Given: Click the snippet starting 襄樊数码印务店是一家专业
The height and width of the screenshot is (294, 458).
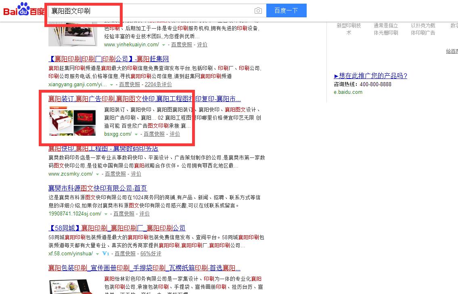Looking at the screenshot, I should coord(157,161).
